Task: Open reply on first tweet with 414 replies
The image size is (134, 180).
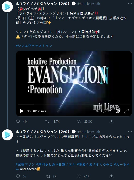Action: pos(18,121)
